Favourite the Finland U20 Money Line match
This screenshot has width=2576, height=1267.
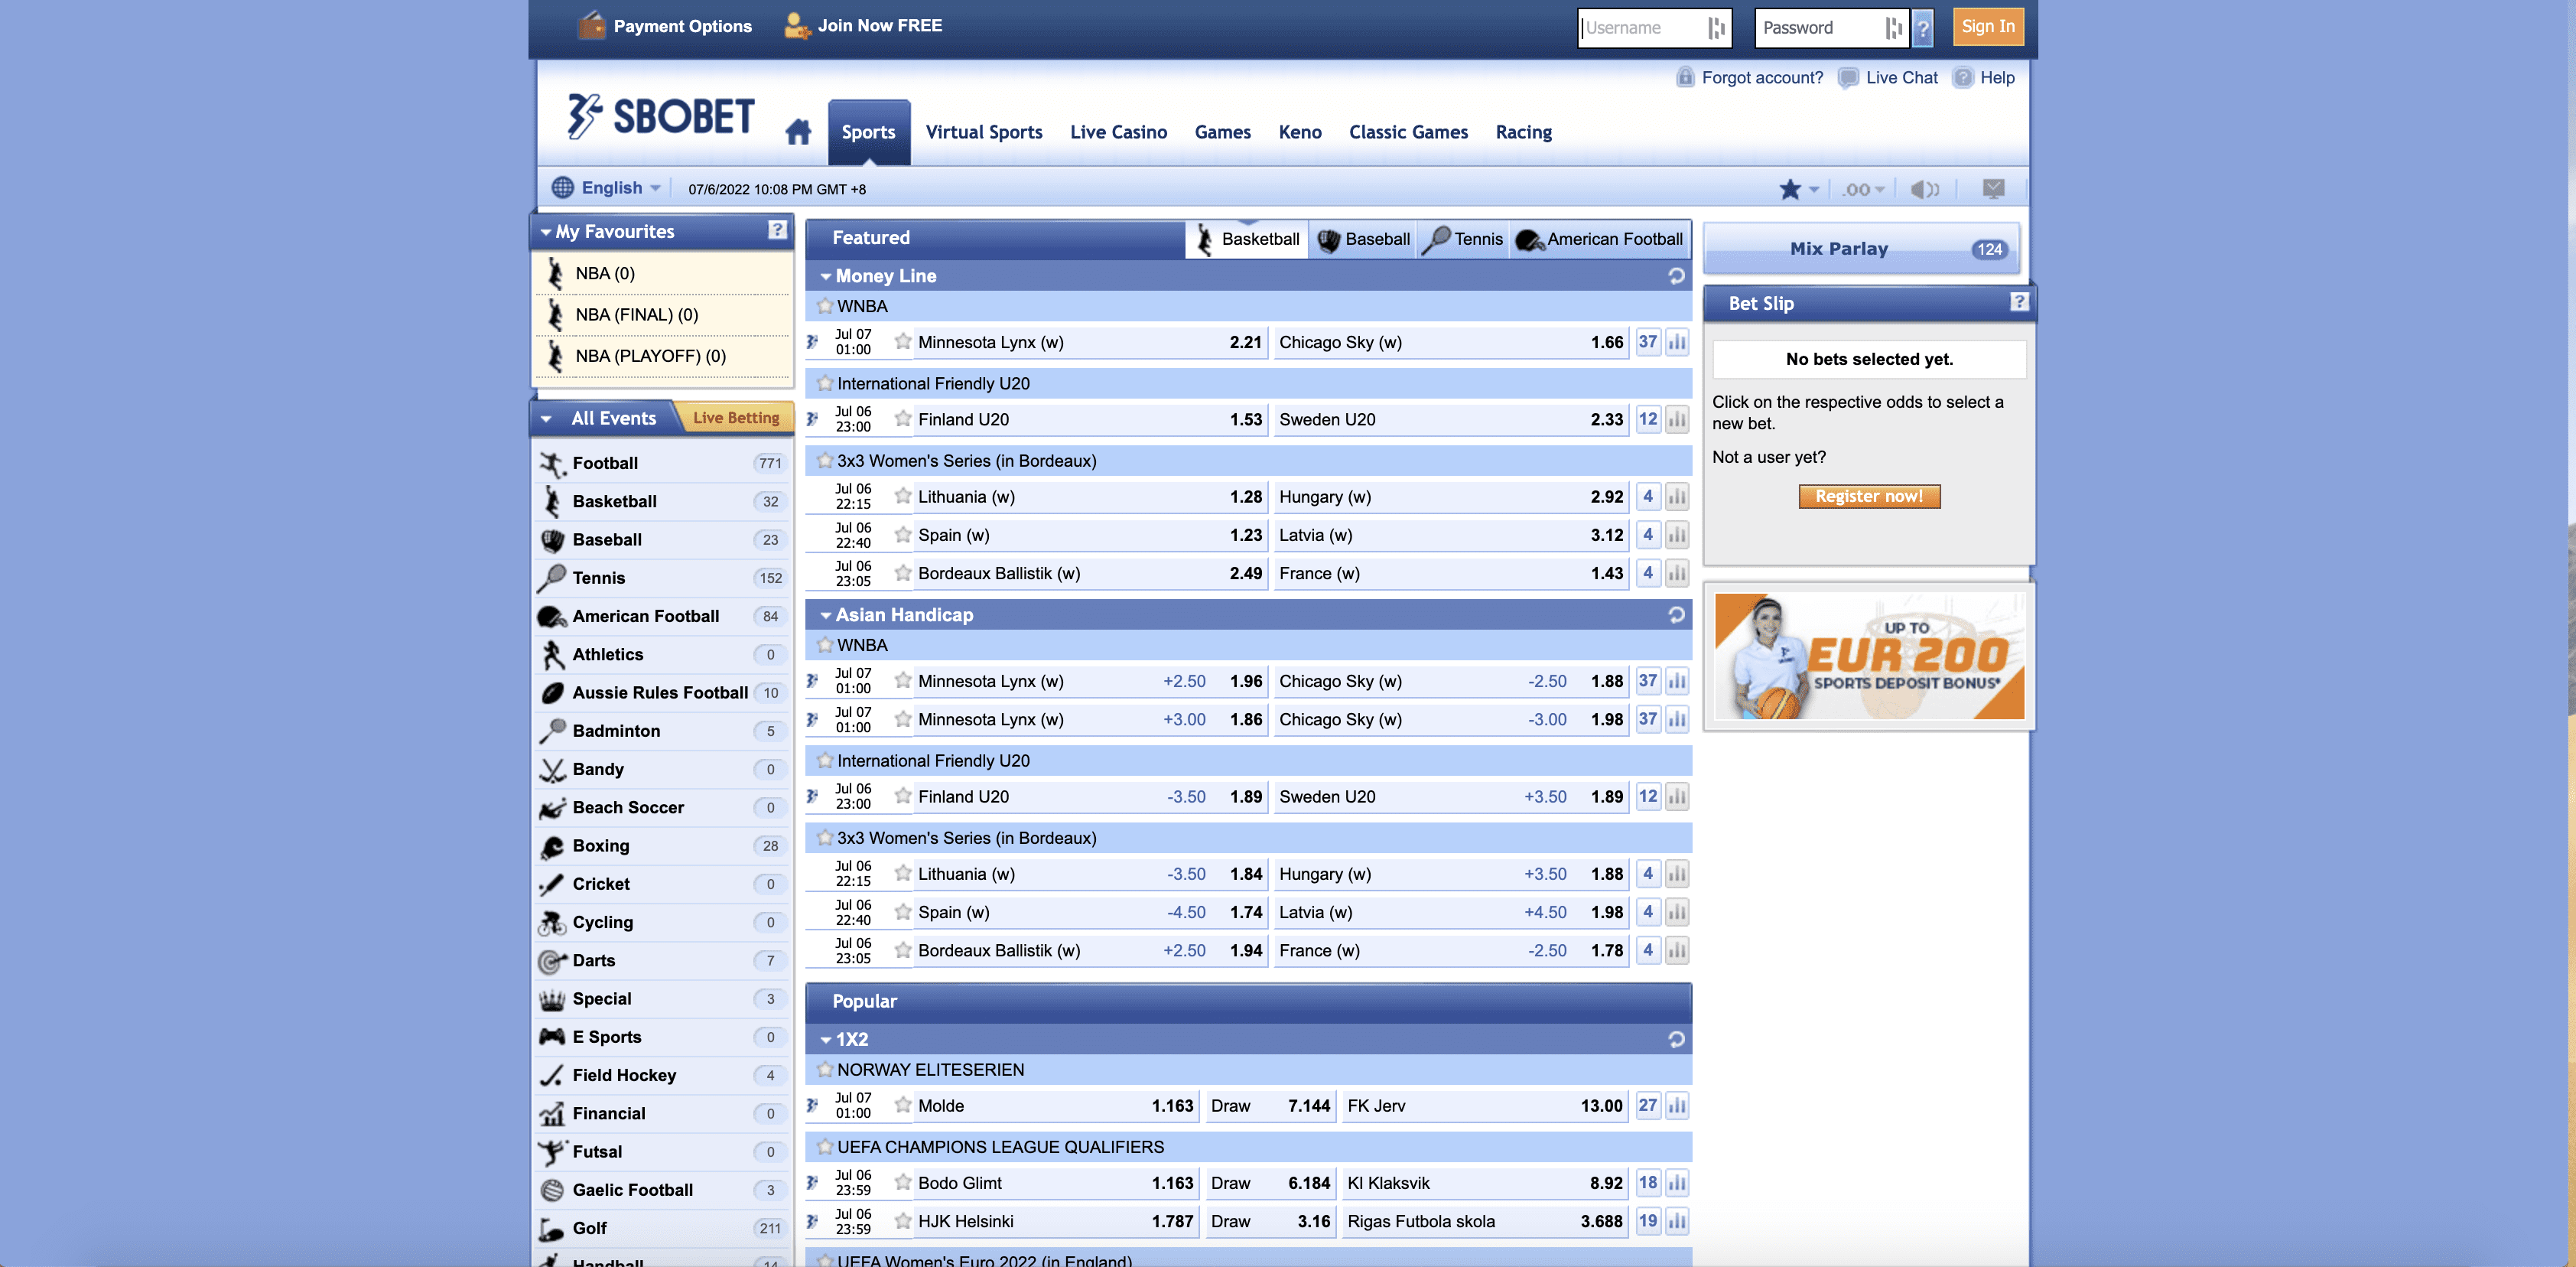[903, 419]
